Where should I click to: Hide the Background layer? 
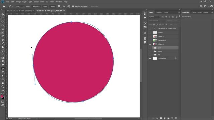(150, 59)
